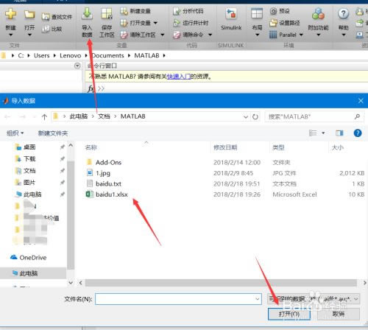Open the Simulink icon
Image resolution: width=368 pixels, height=330 pixels.
coord(231,14)
